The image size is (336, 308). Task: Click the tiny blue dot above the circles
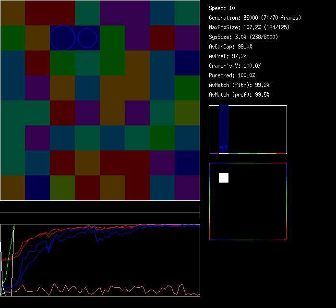tap(87, 12)
